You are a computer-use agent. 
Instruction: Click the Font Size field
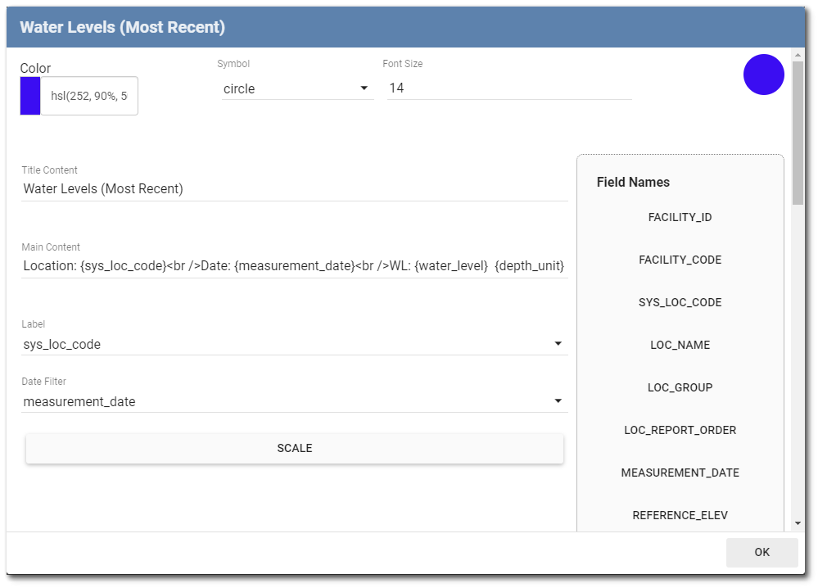pyautogui.click(x=508, y=88)
